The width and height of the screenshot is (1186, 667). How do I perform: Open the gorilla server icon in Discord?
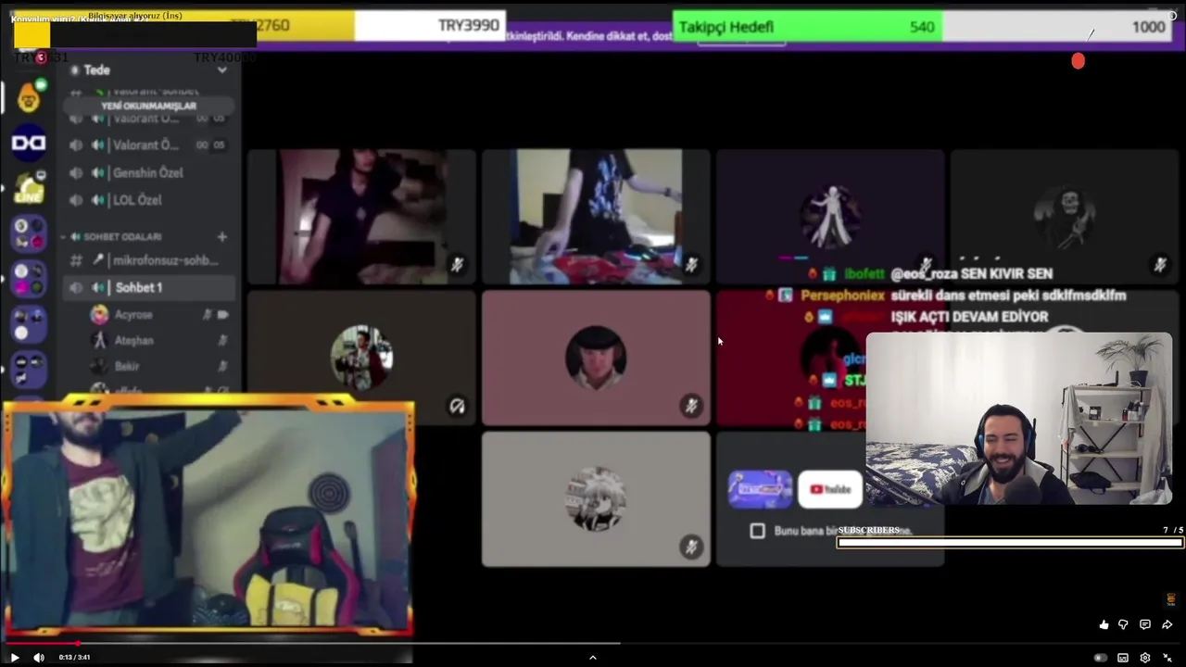tap(29, 96)
